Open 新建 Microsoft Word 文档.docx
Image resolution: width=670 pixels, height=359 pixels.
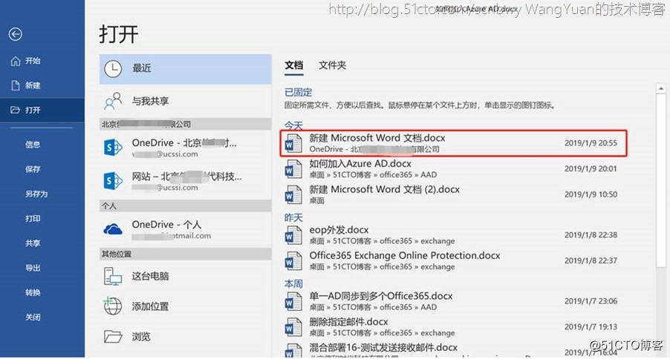pos(453,143)
